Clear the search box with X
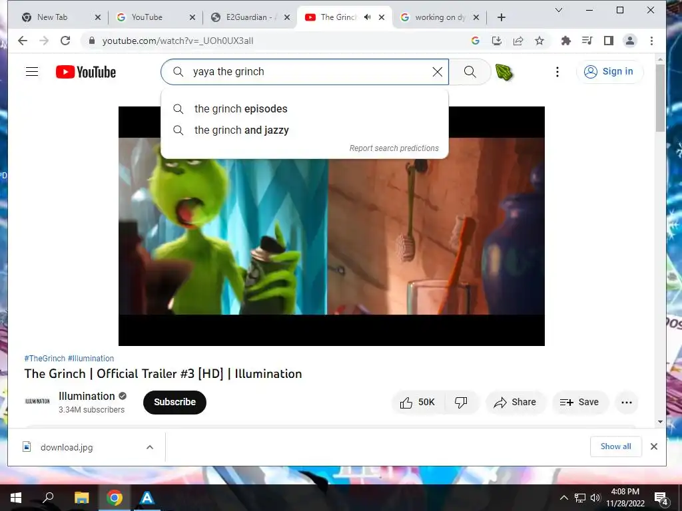Viewport: 682px width, 511px height. (438, 72)
